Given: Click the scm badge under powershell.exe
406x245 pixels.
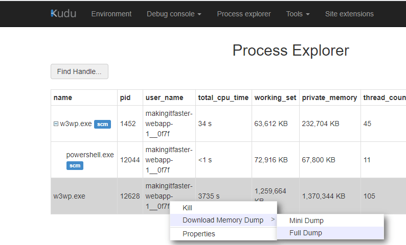Looking at the screenshot, I should pyautogui.click(x=75, y=165).
